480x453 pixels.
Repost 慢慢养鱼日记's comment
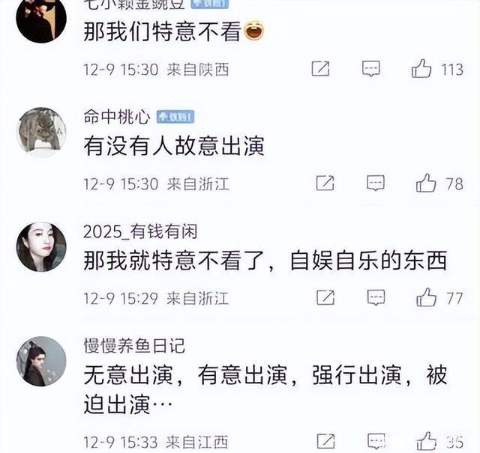coord(325,441)
